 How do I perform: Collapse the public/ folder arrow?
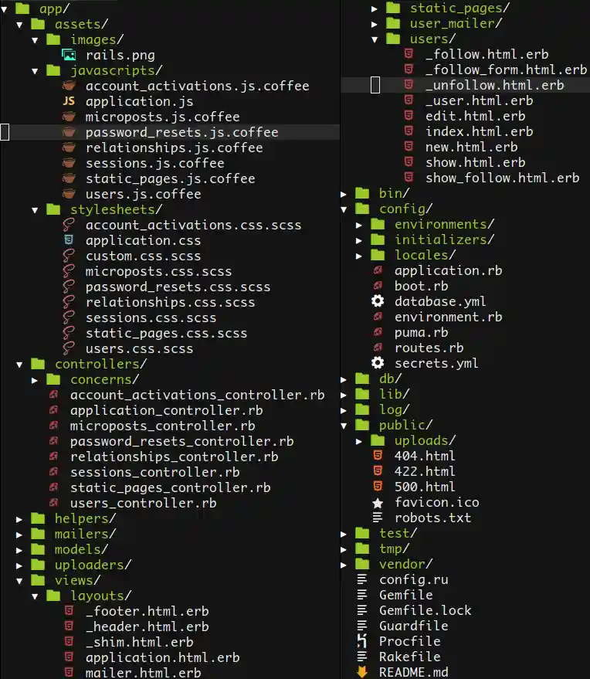(344, 426)
